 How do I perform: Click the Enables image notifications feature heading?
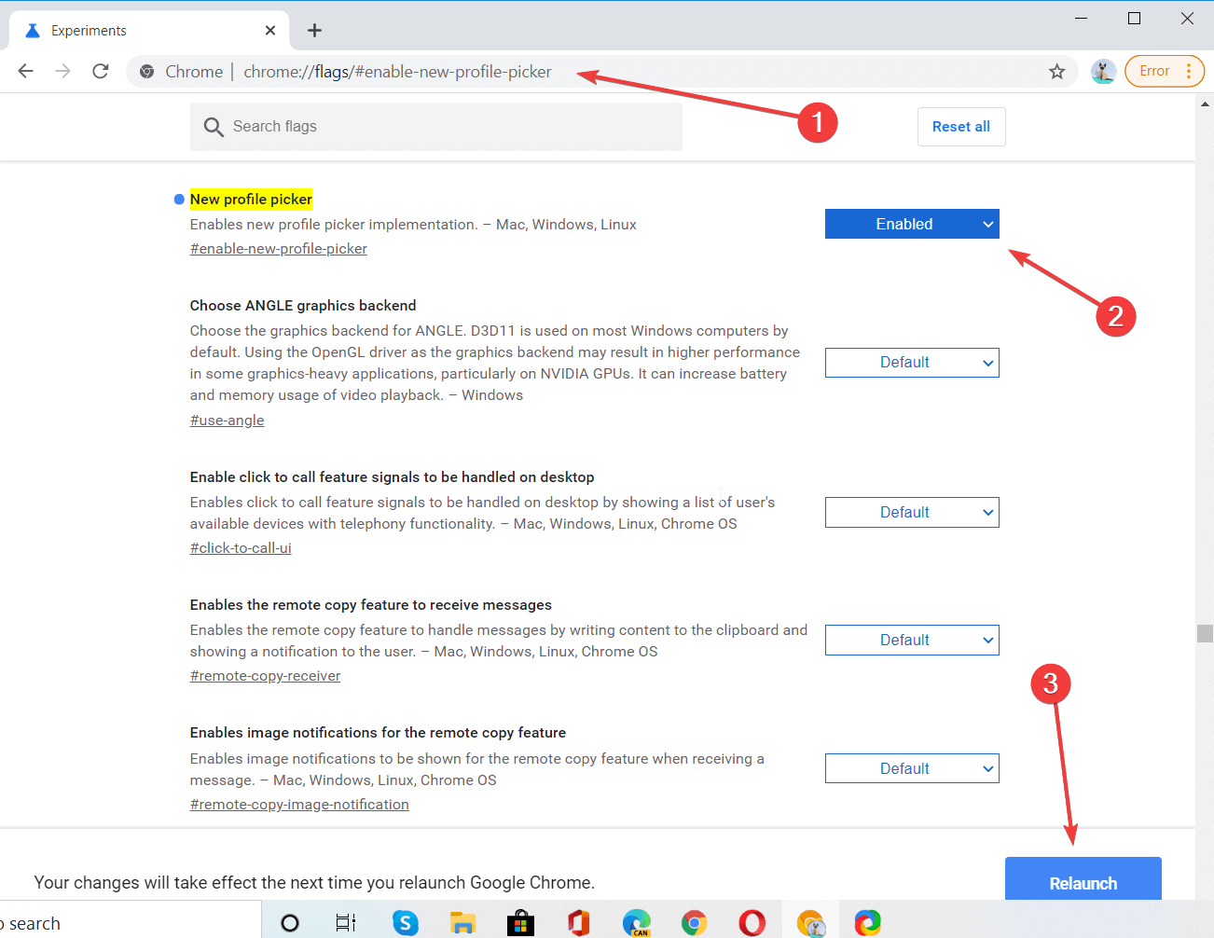[x=378, y=733]
